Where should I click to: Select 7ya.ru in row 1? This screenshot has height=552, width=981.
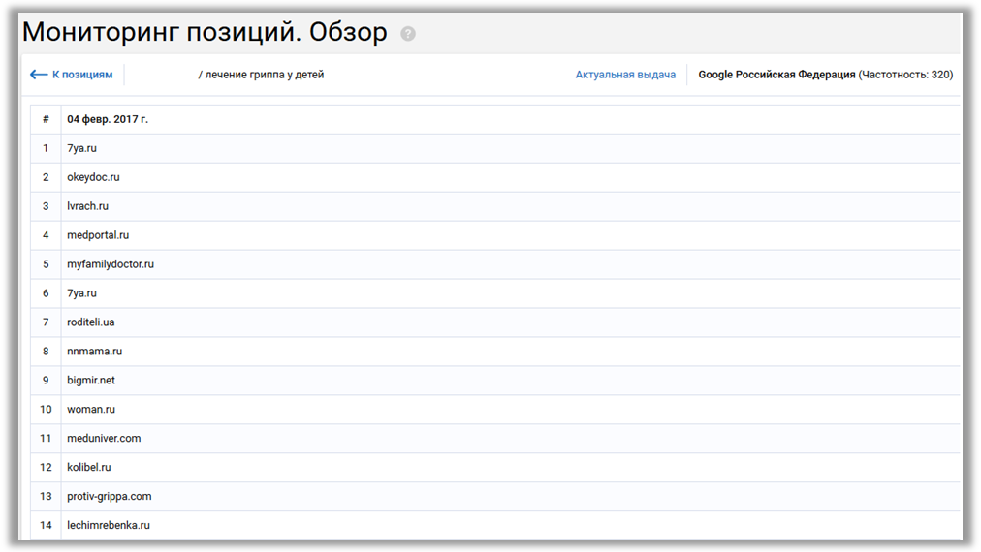coord(82,148)
